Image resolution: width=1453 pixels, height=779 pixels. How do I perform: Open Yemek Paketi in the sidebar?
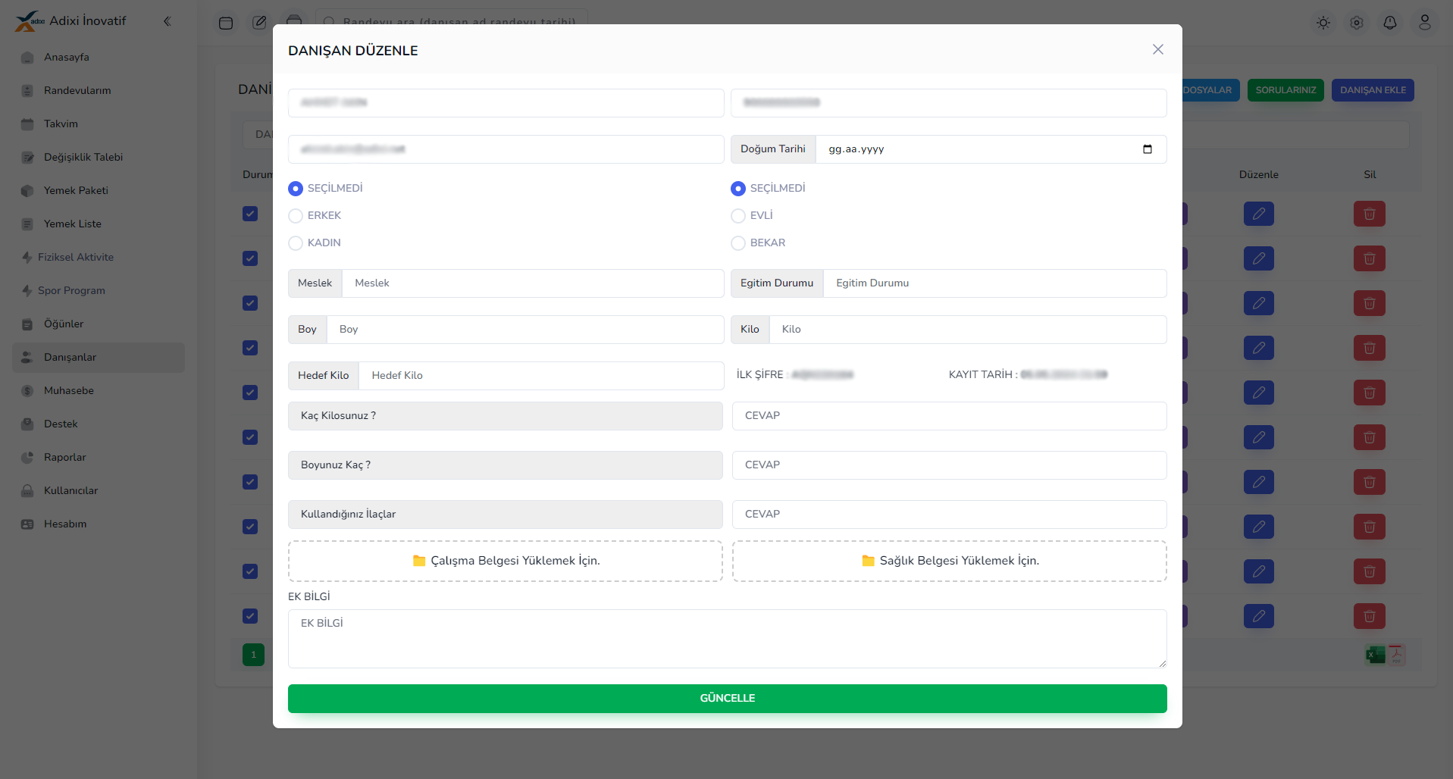click(x=99, y=191)
